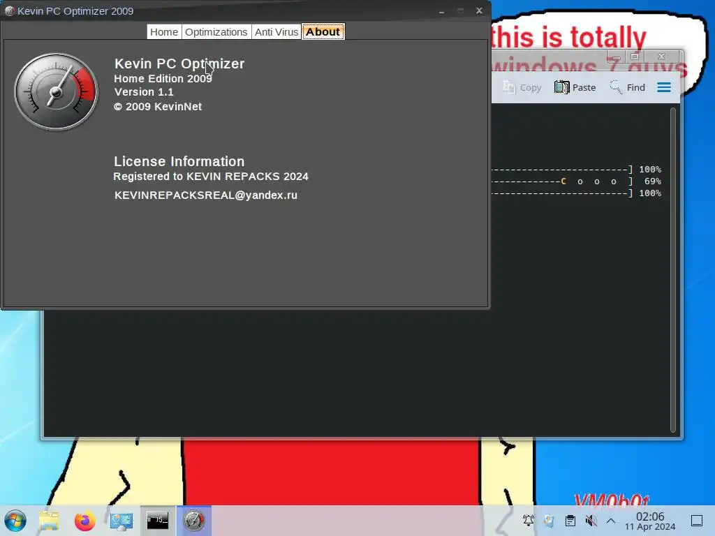This screenshot has width=715, height=536.
Task: Click Paste in the terminal toolbar
Action: pyautogui.click(x=575, y=87)
